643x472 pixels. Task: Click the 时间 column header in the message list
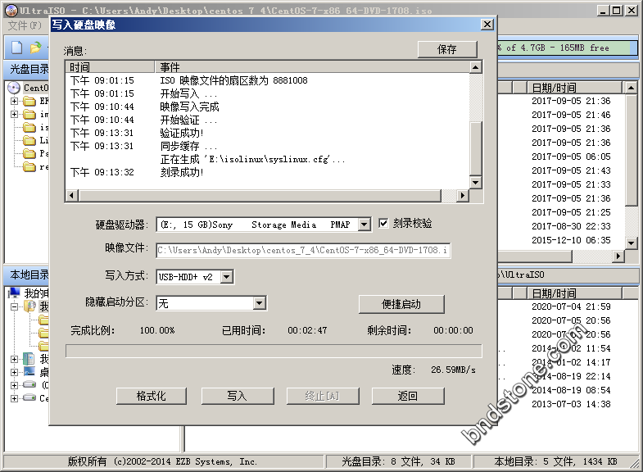click(110, 67)
